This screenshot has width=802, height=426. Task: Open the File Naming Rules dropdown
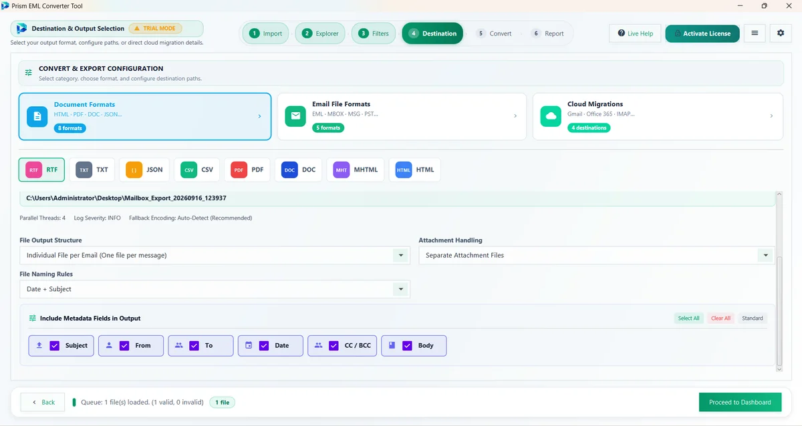coord(215,289)
